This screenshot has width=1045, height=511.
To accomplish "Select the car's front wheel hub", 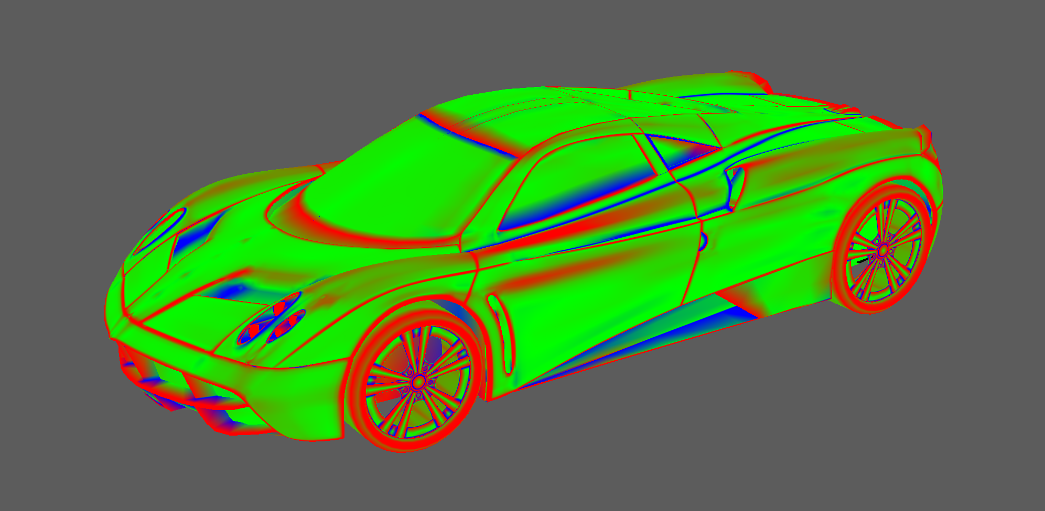I will pyautogui.click(x=418, y=382).
